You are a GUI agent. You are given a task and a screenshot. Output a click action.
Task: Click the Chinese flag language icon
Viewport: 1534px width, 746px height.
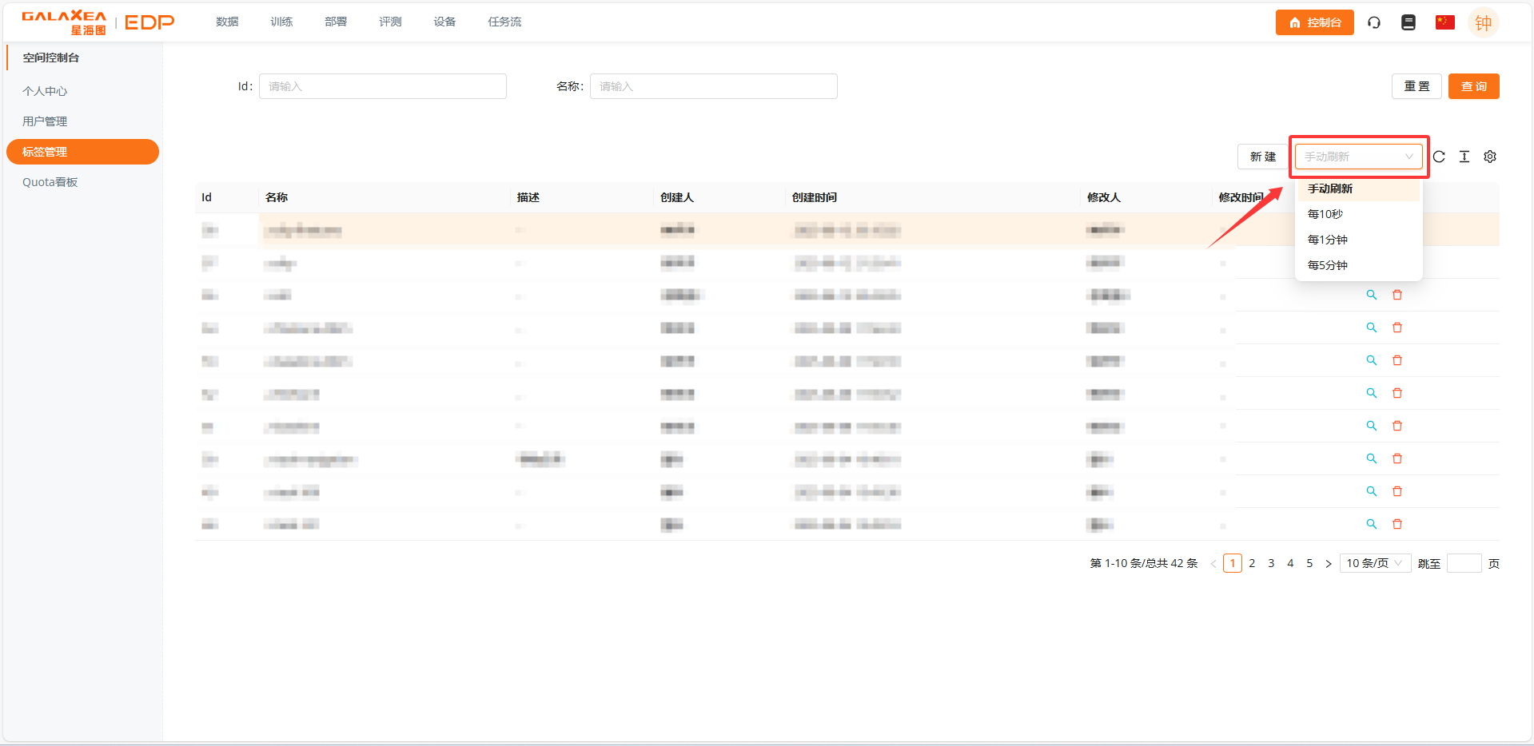1444,22
